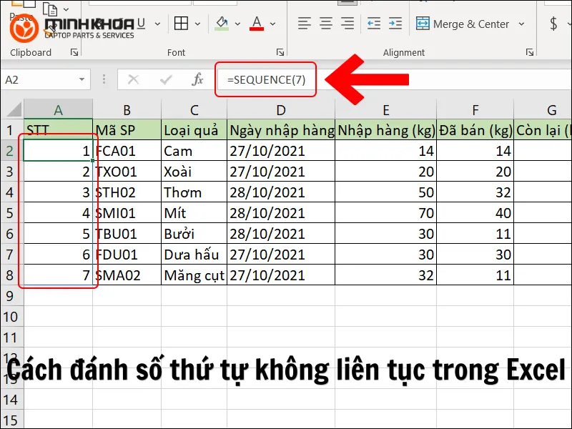Click the "Nhập hàng (kg)" header cell

pos(386,130)
